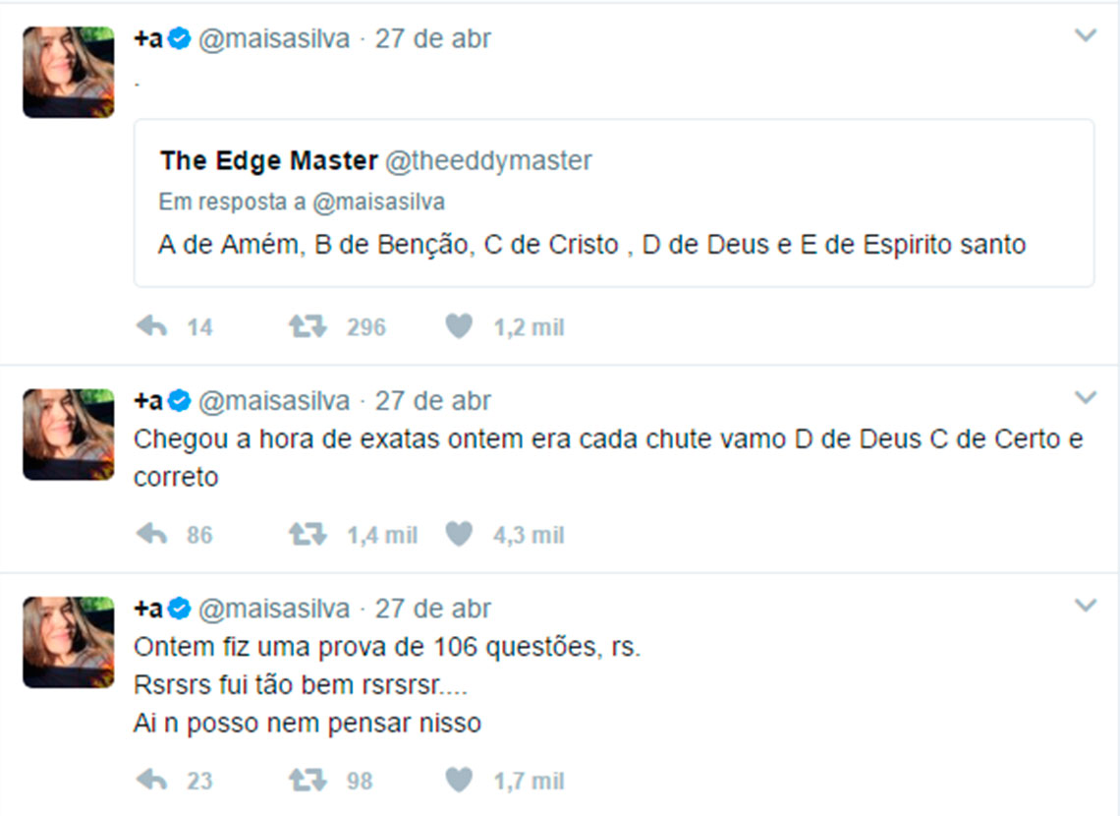This screenshot has height=816, width=1120.
Task: Click the avatar beside the "106 questões" tweet
Action: tap(68, 642)
